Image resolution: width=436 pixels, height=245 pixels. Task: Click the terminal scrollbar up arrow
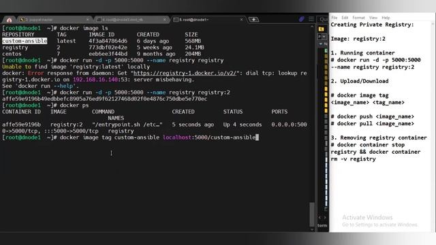coord(312,27)
